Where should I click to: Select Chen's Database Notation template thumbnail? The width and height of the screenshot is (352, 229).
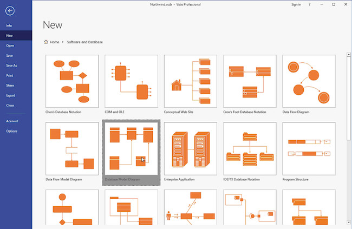click(72, 81)
